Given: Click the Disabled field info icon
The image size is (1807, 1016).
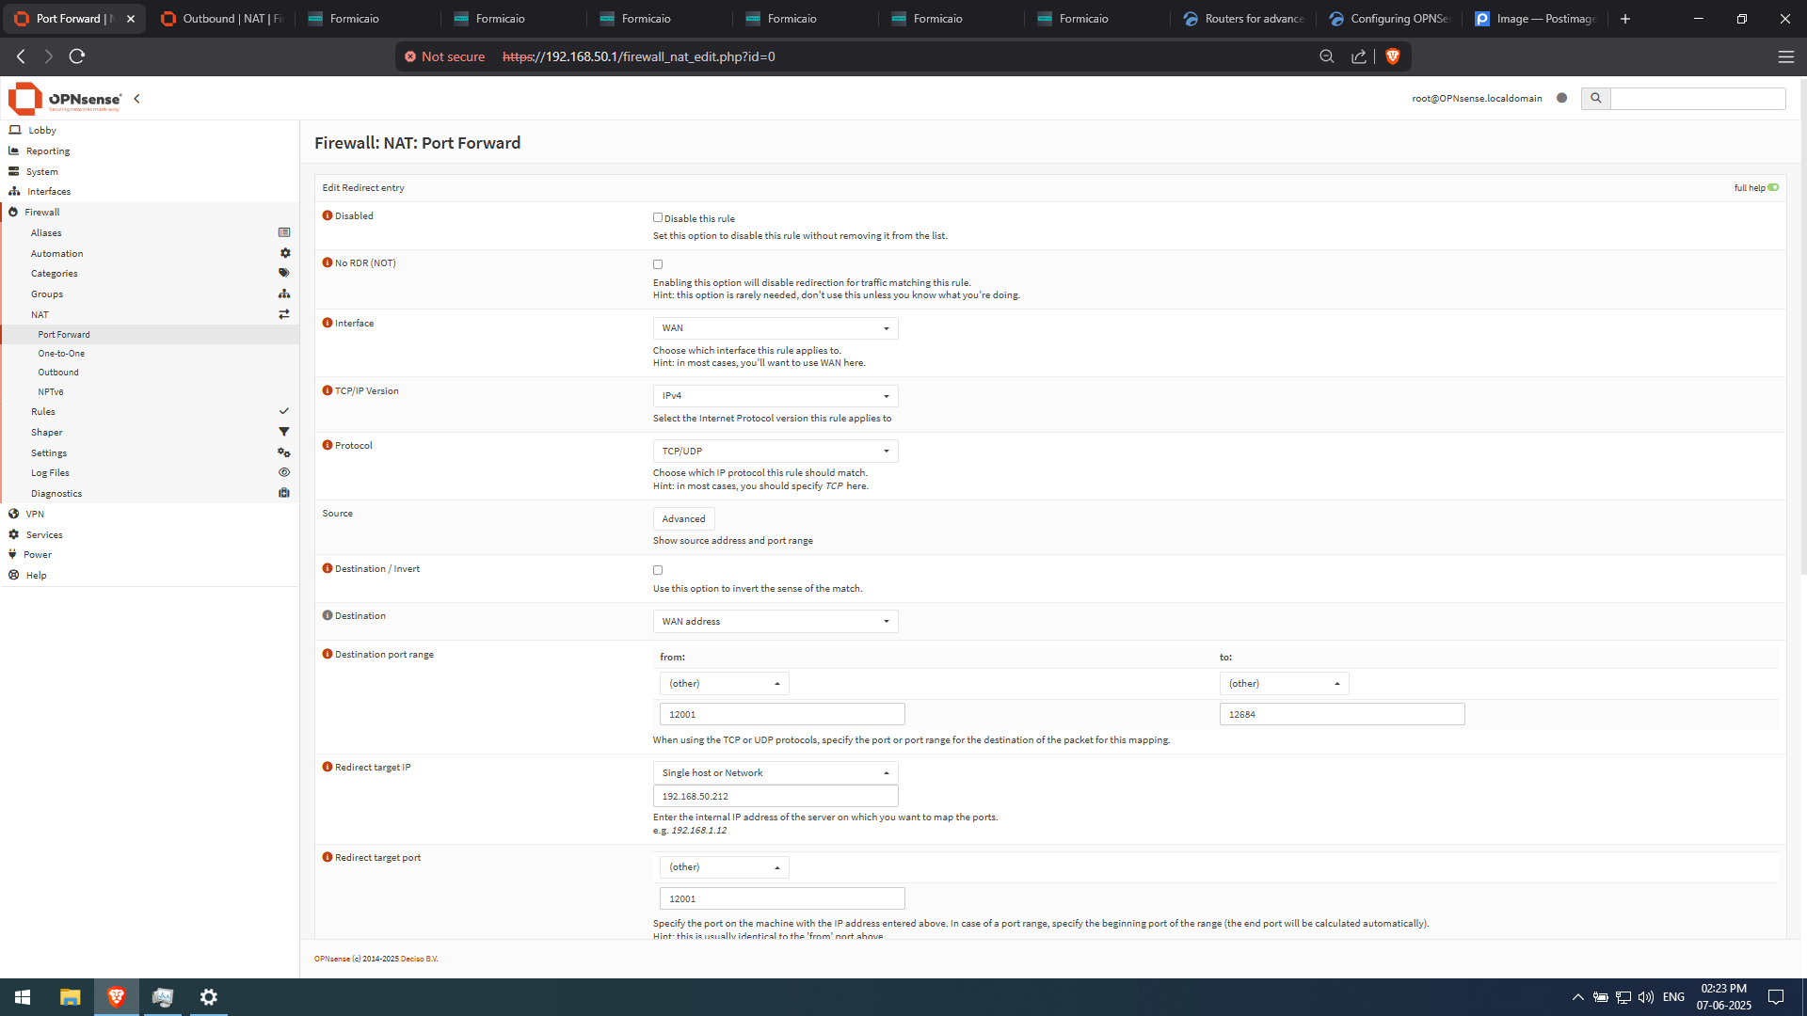Looking at the screenshot, I should [328, 215].
